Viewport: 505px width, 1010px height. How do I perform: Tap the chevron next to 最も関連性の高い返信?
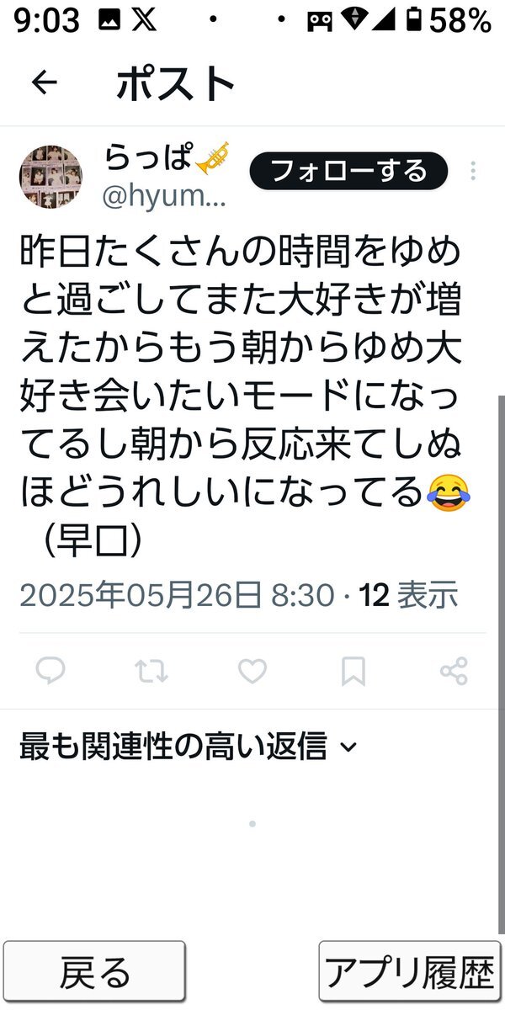coord(348,747)
